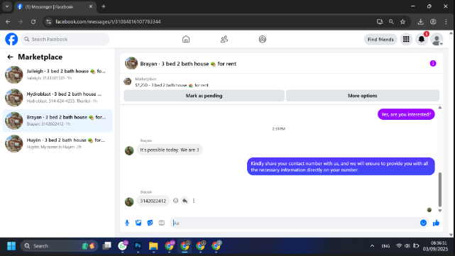Open Task View on taskbar
Viewport: 455px width, 256px height.
[106, 246]
